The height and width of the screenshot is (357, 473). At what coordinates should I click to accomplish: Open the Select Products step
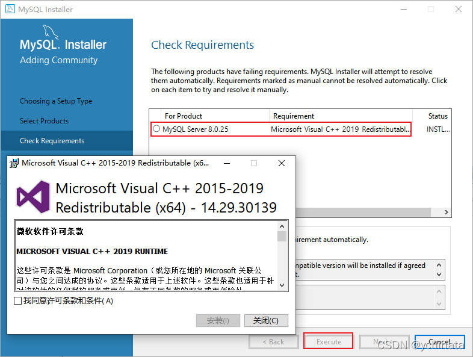[44, 121]
